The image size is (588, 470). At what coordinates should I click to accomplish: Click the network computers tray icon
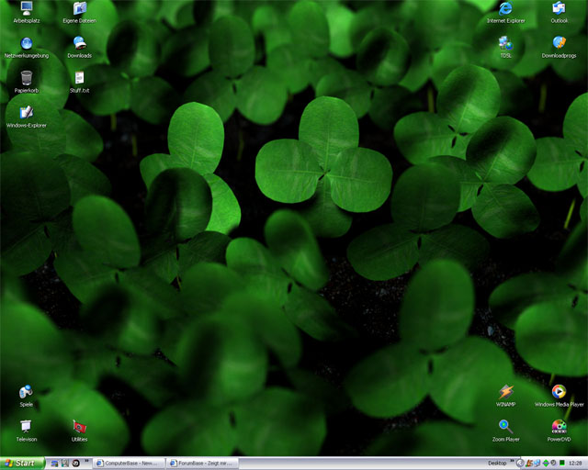tap(537, 464)
